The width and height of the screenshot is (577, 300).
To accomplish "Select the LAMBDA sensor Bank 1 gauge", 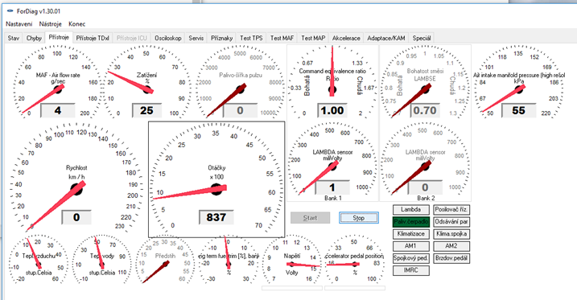I will click(x=332, y=162).
